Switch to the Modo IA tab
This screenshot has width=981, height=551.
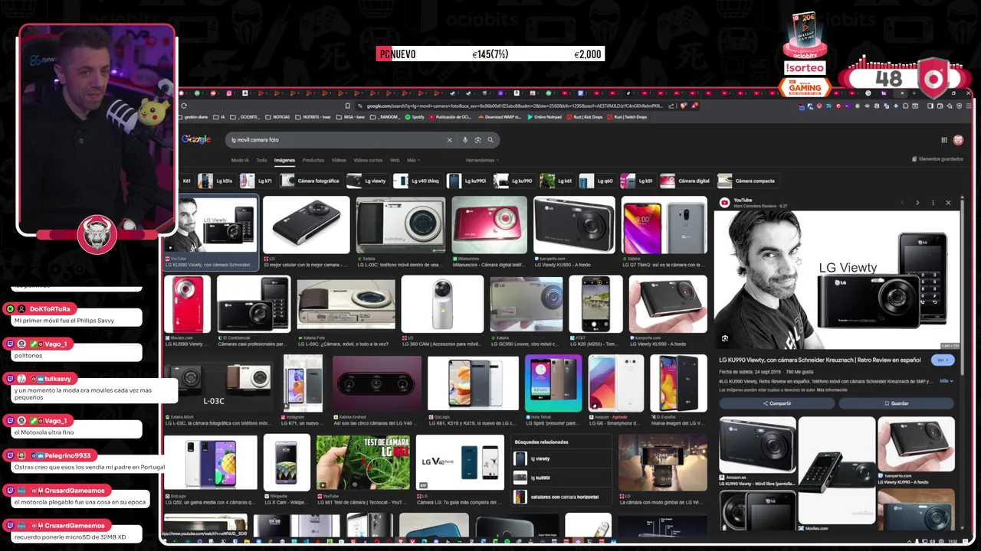point(240,160)
